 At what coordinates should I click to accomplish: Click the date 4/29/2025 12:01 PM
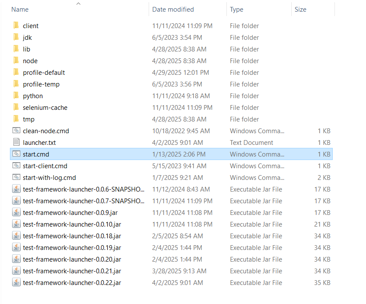[181, 73]
